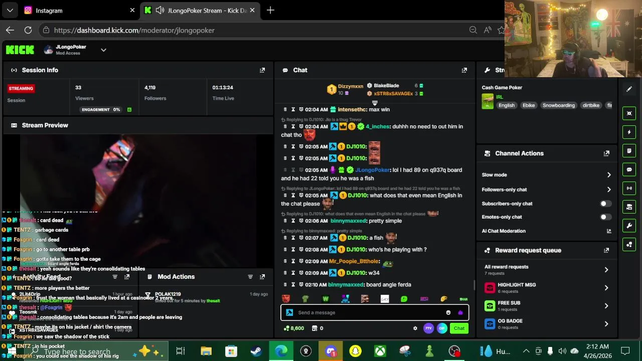This screenshot has width=642, height=361.
Task: Click the focus frame sidebar icon at top
Action: 629,113
